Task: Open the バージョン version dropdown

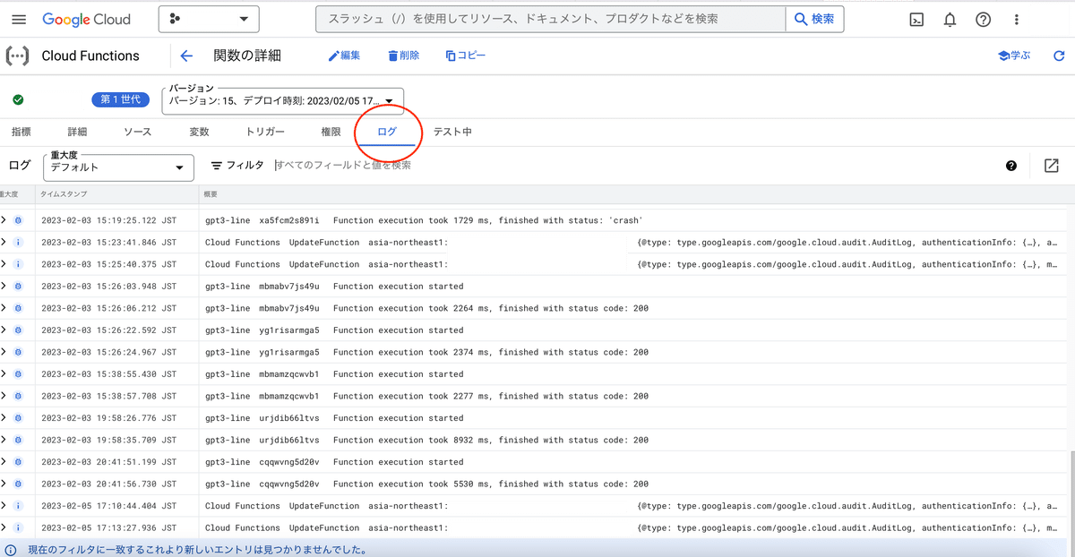Action: pos(283,100)
